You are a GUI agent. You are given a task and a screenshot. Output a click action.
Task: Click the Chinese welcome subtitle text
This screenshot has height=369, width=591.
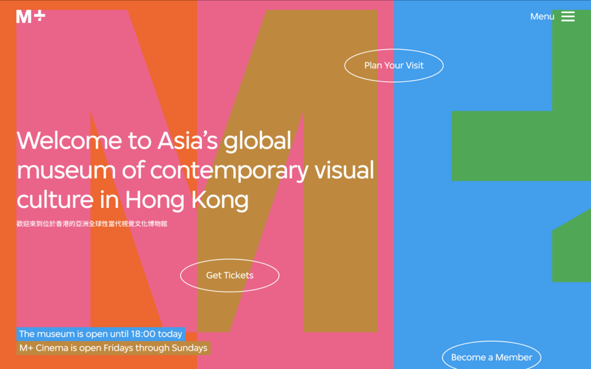(x=92, y=223)
